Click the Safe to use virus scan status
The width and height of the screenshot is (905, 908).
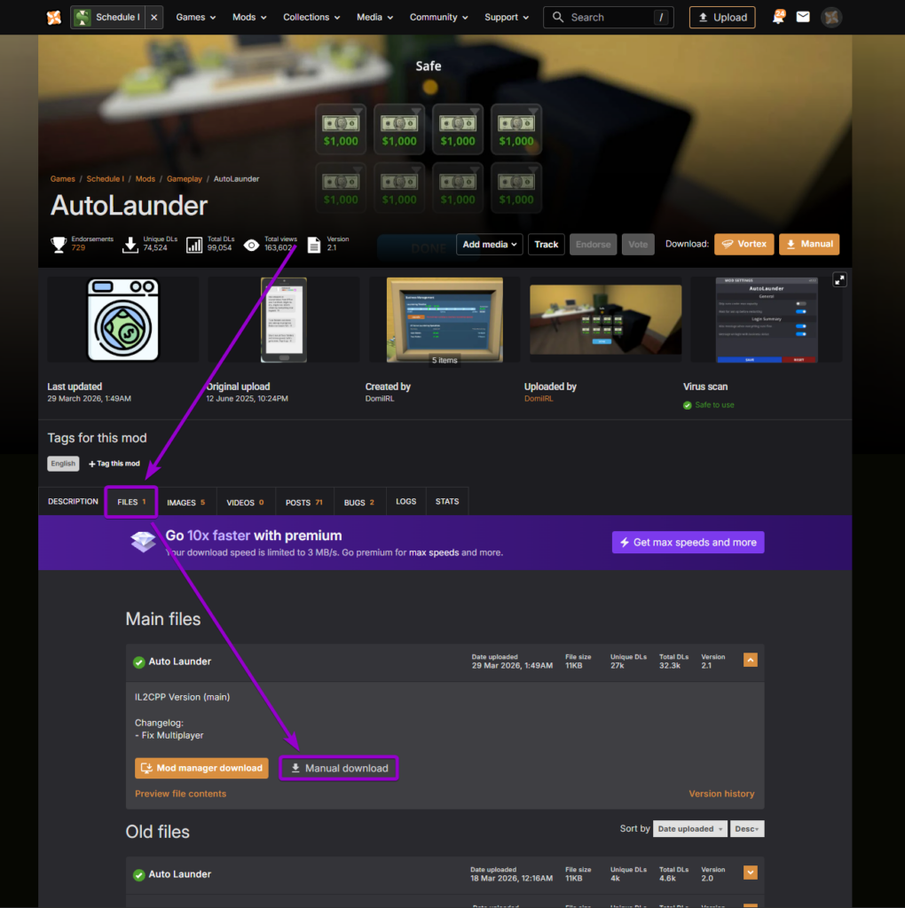(709, 404)
